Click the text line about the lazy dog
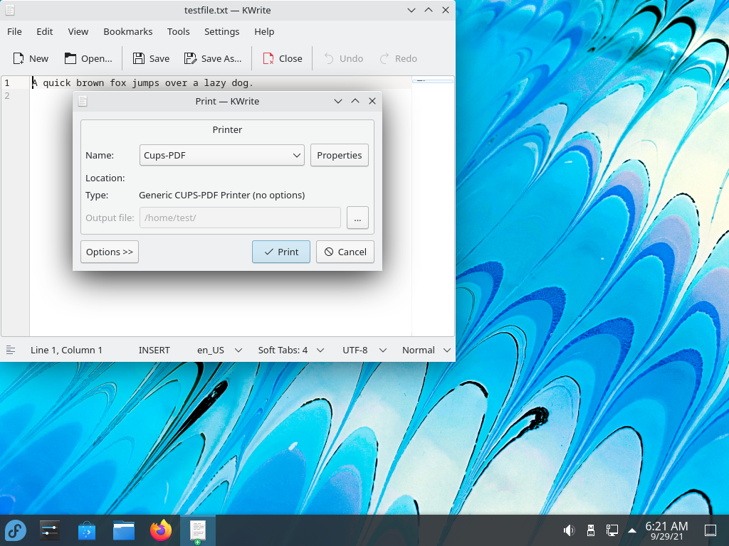 click(x=142, y=82)
